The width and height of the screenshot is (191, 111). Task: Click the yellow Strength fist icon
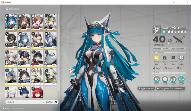[x=156, y=58]
